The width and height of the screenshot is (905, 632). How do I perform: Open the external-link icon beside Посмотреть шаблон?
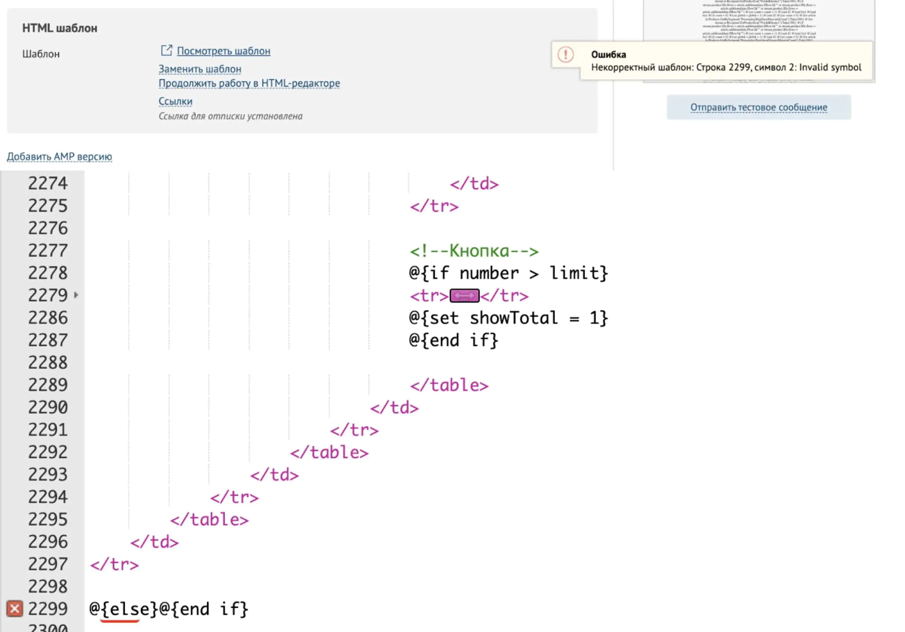tap(166, 50)
